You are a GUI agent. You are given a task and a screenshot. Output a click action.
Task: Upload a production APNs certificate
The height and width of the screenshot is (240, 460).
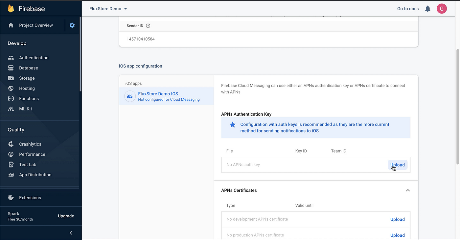[x=398, y=235]
